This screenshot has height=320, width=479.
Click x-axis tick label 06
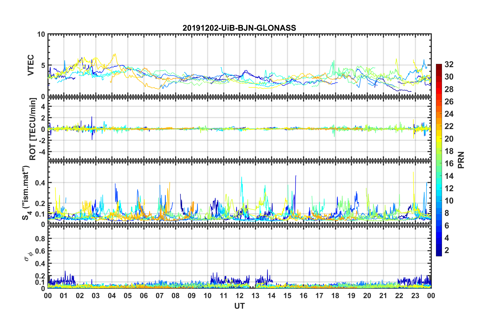[x=144, y=296]
